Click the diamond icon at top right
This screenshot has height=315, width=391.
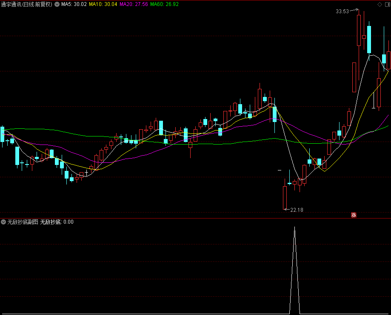click(380, 5)
